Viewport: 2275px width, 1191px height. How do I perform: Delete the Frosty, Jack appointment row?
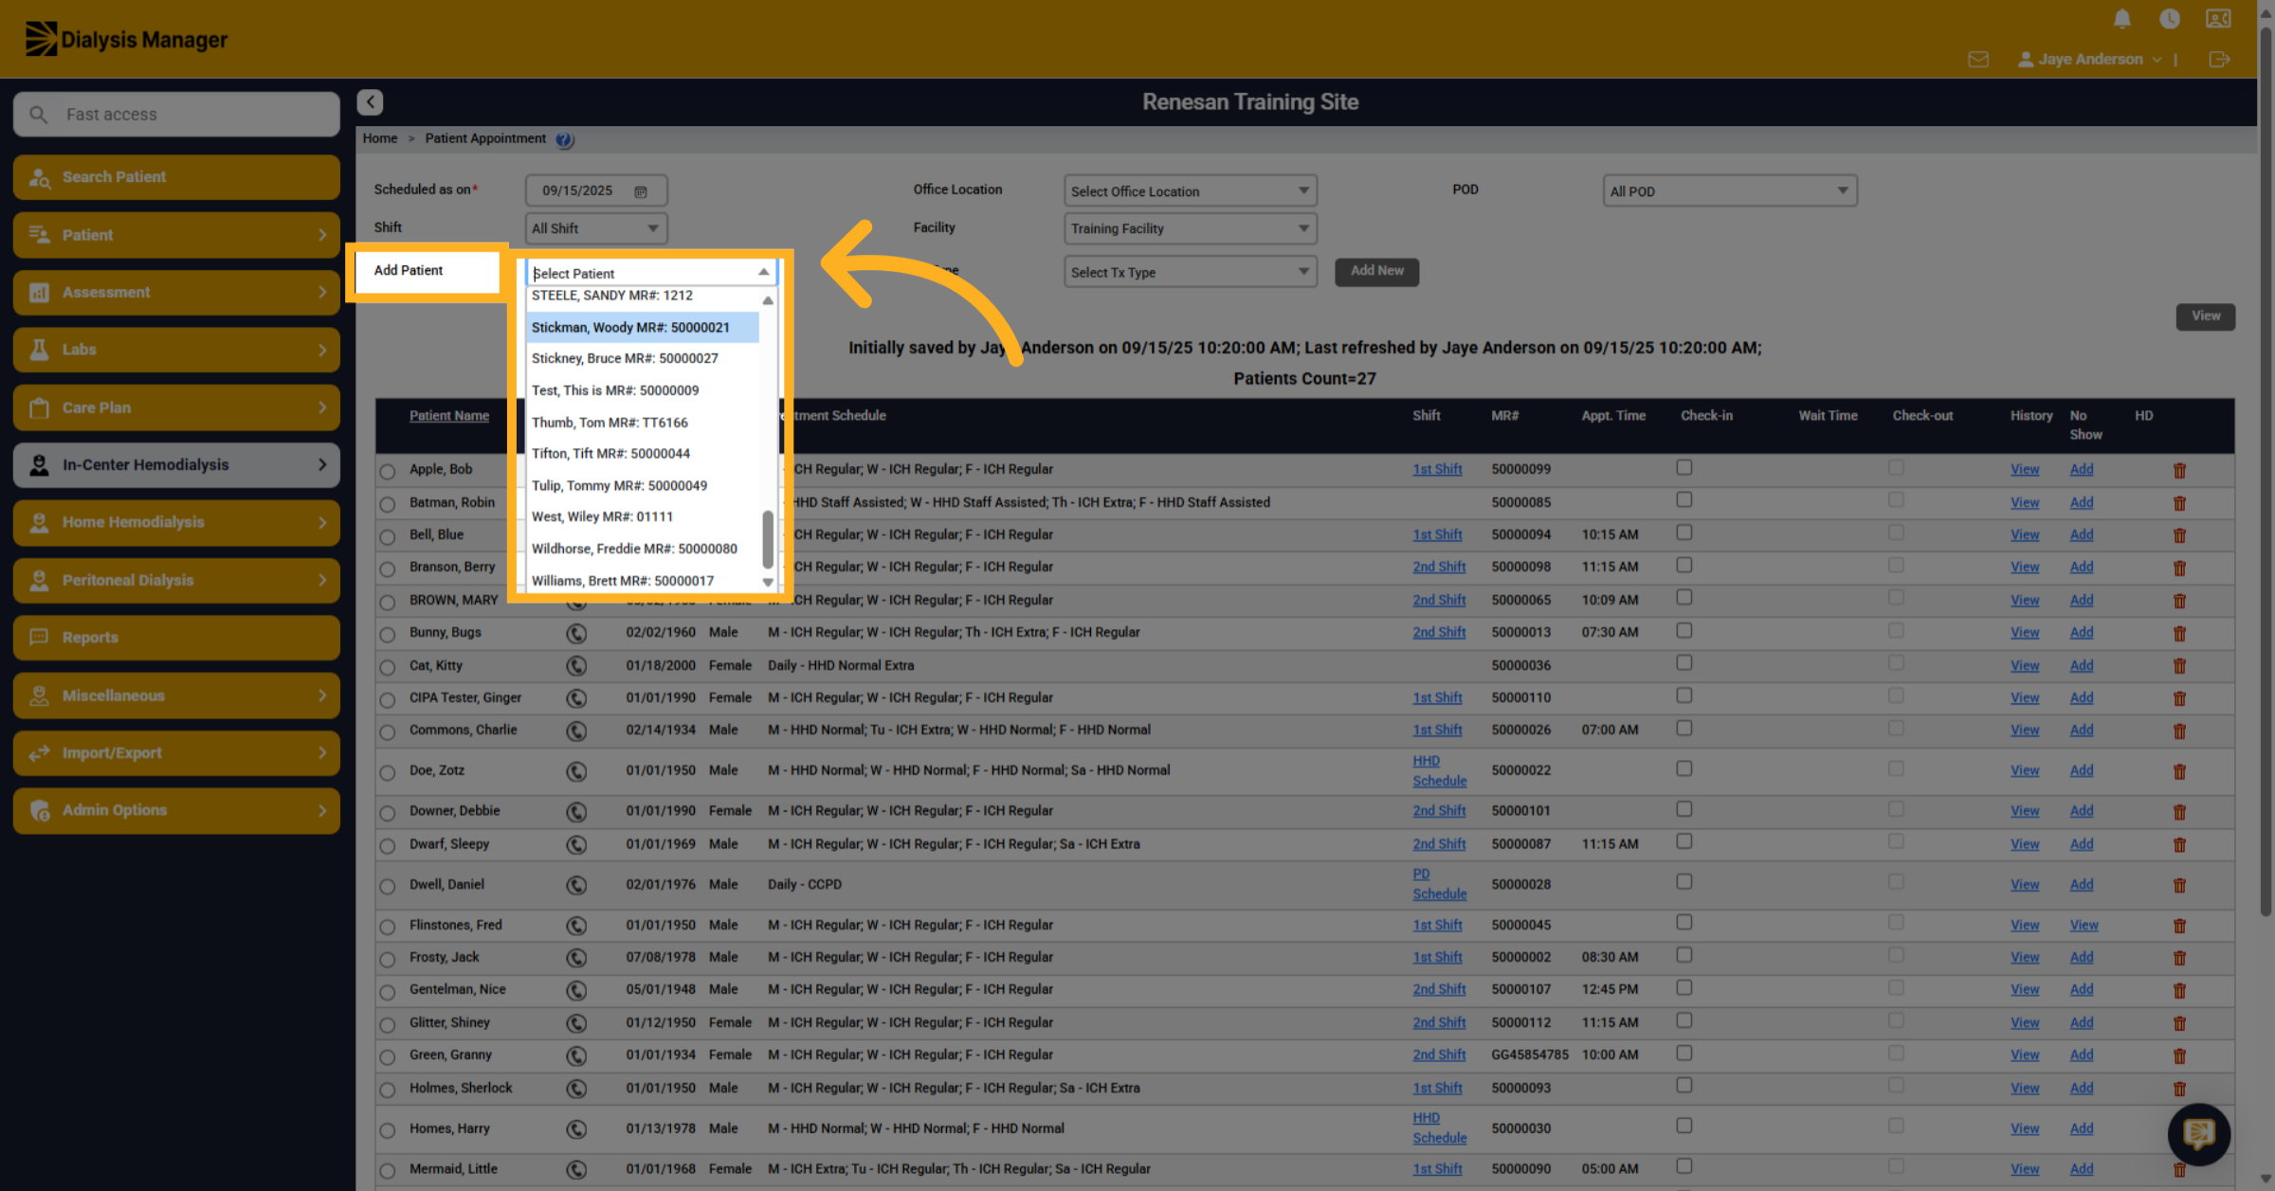[2179, 959]
